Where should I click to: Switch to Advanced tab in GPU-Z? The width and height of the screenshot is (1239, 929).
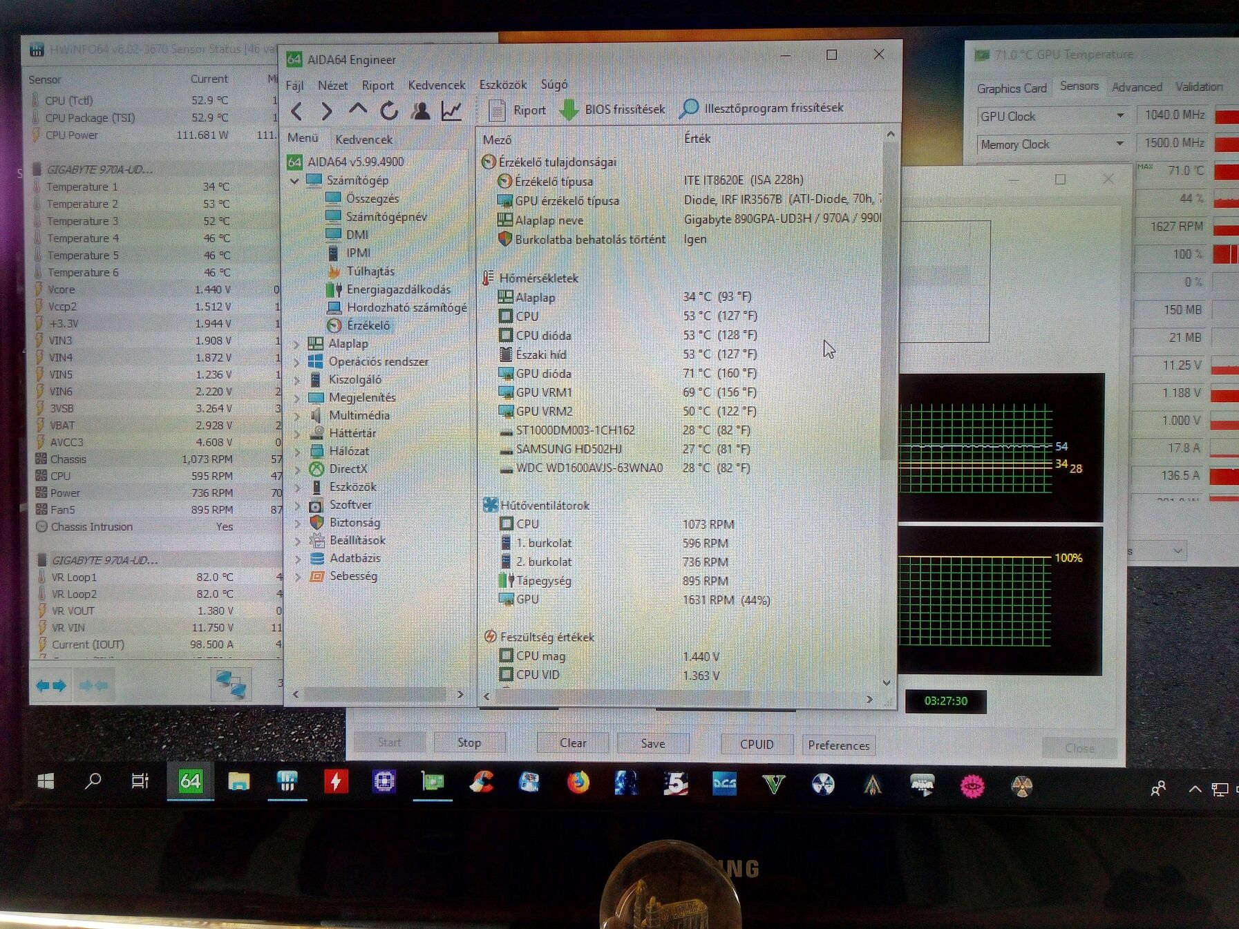(x=1137, y=87)
